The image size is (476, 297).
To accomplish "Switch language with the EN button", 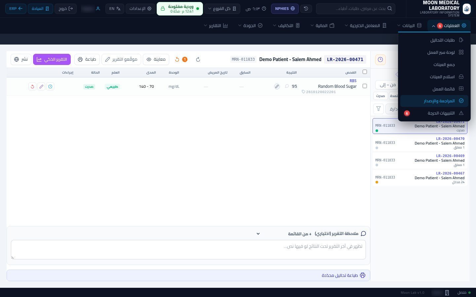I will tap(115, 9).
